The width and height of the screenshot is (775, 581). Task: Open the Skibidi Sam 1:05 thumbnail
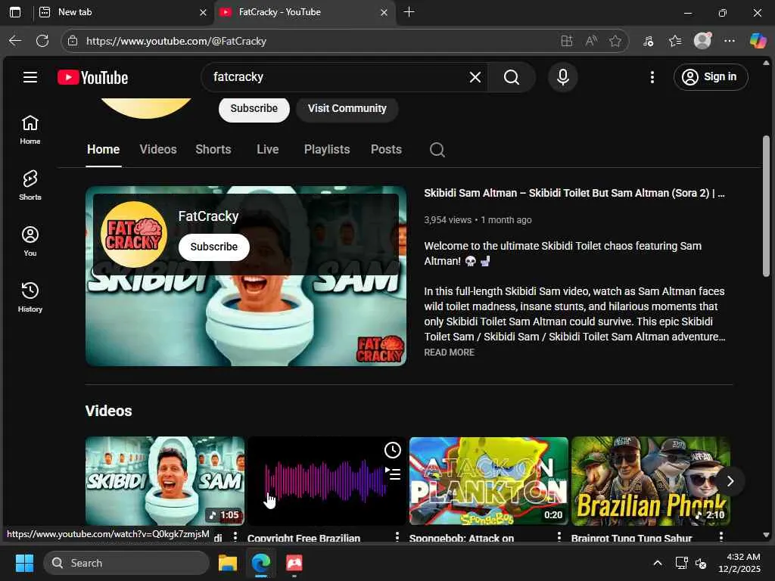coord(164,480)
